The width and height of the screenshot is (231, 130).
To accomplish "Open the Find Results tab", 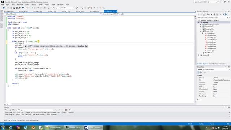I will (x=21, y=121).
